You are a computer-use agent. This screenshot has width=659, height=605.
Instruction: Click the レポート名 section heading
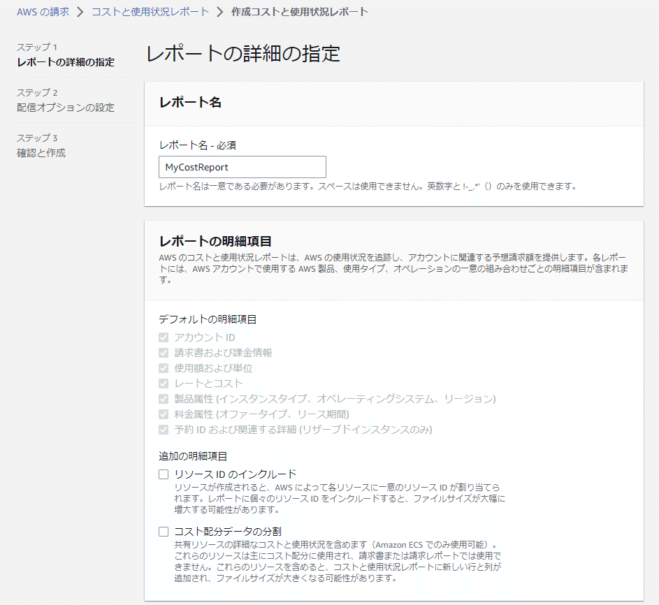pos(190,102)
